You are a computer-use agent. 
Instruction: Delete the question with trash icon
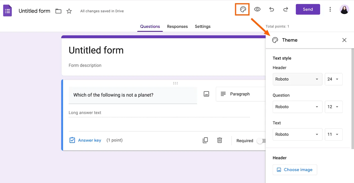[220, 140]
